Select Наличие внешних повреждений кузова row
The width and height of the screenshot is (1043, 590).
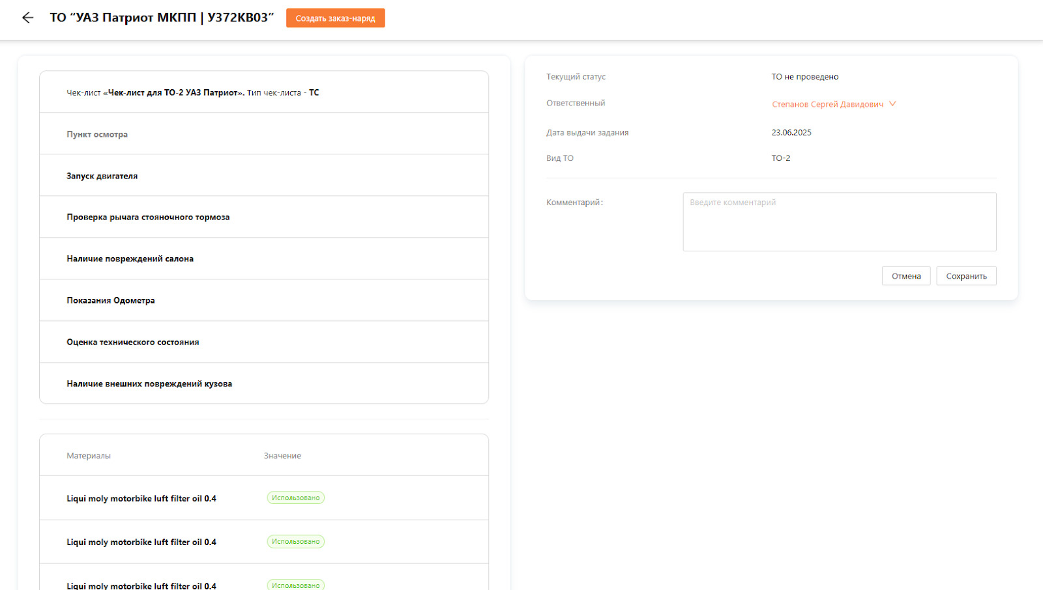(x=149, y=384)
